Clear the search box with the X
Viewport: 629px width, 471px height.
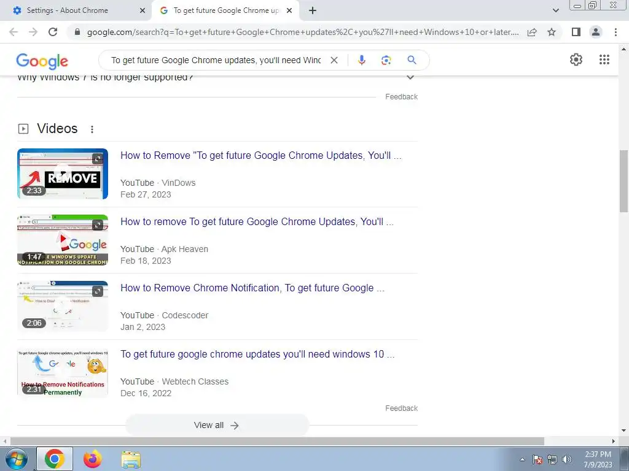(x=334, y=60)
